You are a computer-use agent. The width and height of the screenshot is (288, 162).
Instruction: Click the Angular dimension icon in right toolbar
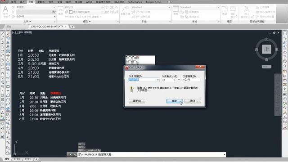click(x=285, y=66)
